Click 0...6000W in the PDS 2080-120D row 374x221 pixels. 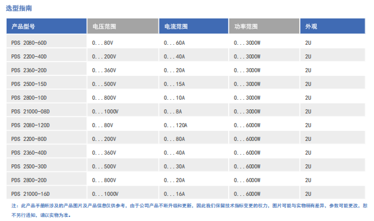click(x=247, y=125)
